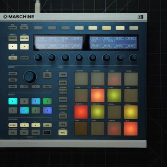The width and height of the screenshot is (167, 167).
Task: Tap the left arrow button below jog wheel
Action: 24,86
